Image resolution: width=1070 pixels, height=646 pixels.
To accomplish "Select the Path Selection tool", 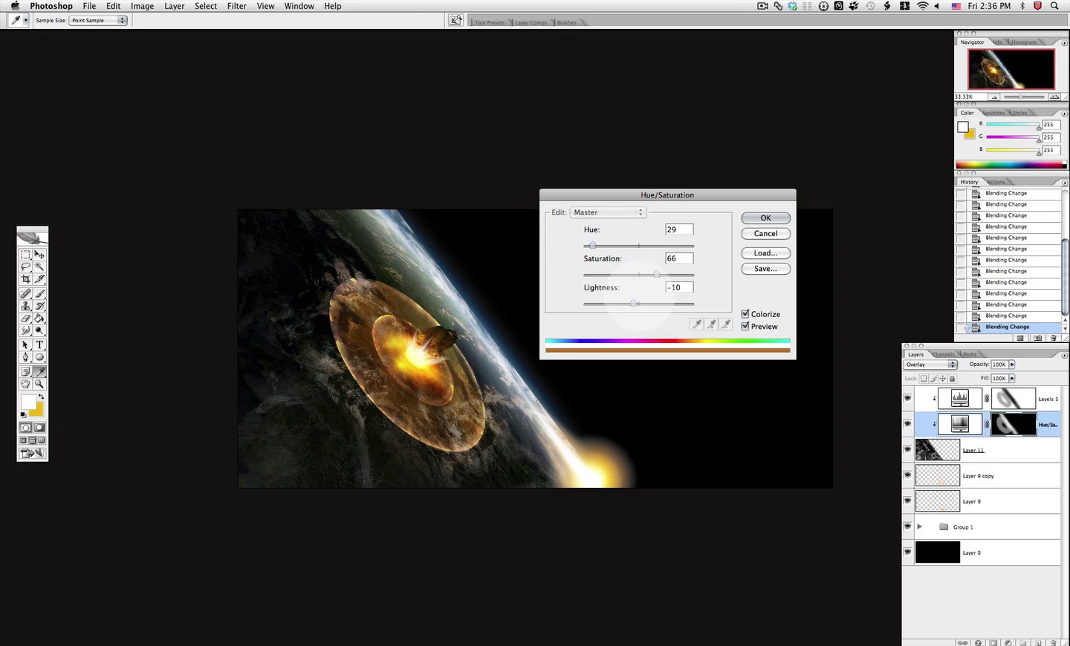I will (x=25, y=345).
